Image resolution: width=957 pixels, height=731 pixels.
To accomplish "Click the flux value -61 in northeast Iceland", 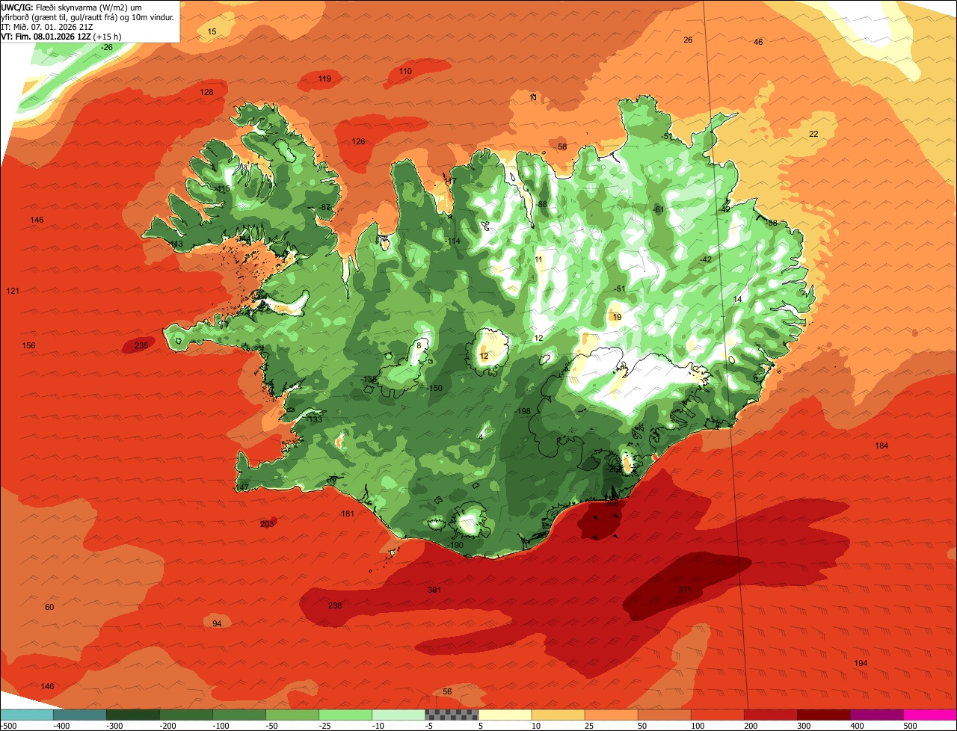I will tap(658, 209).
